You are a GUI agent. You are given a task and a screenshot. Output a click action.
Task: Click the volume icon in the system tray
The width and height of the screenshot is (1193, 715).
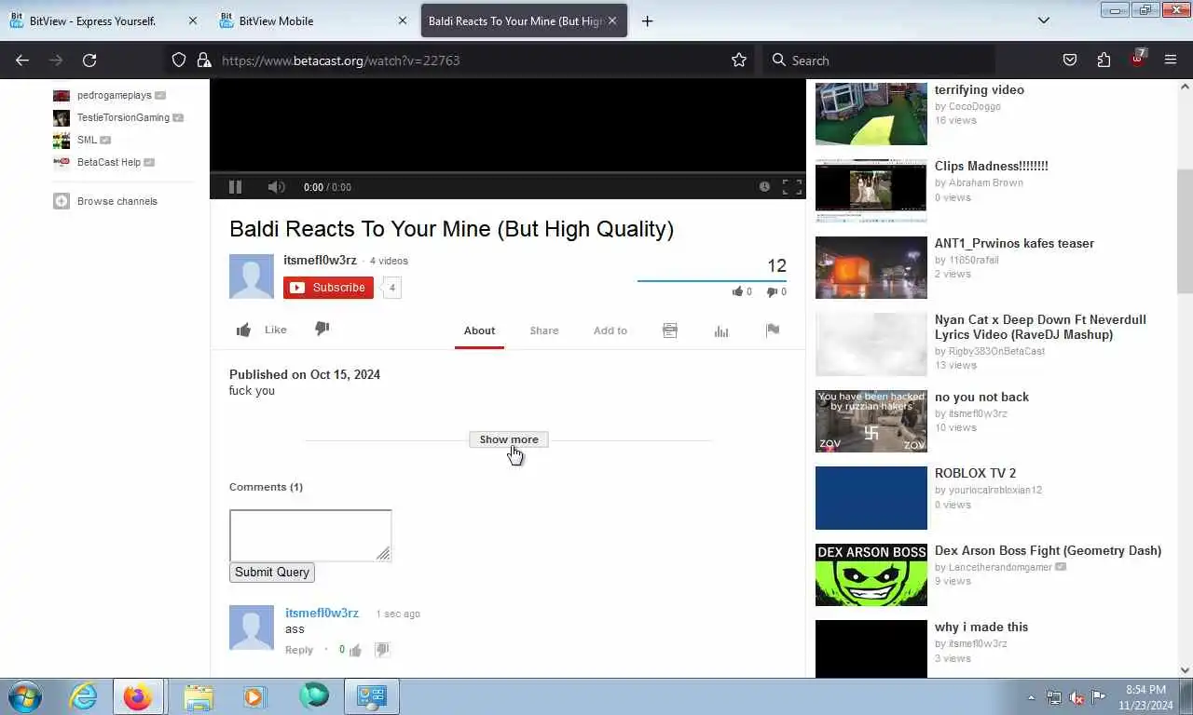point(1076,697)
